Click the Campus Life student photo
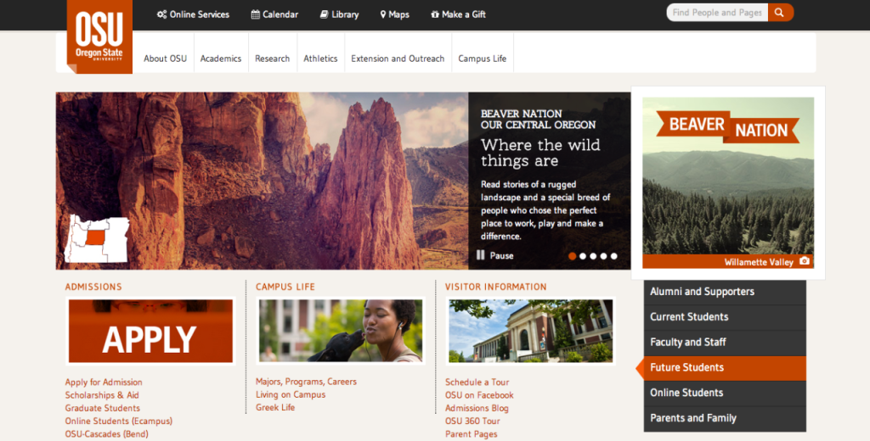 coord(341,331)
